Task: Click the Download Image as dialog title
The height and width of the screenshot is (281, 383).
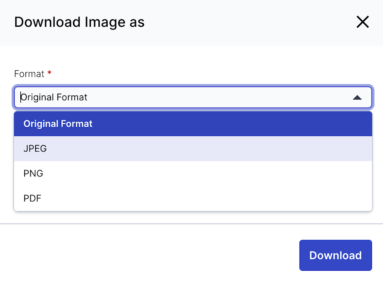Action: [79, 22]
